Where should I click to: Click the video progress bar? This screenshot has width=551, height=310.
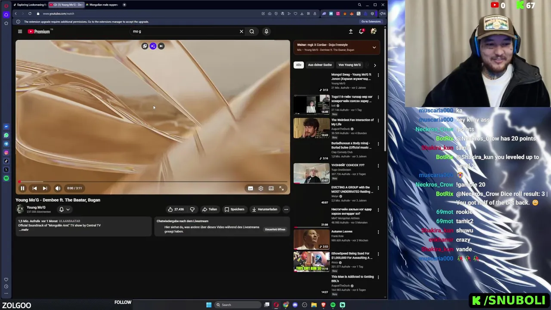(x=153, y=182)
